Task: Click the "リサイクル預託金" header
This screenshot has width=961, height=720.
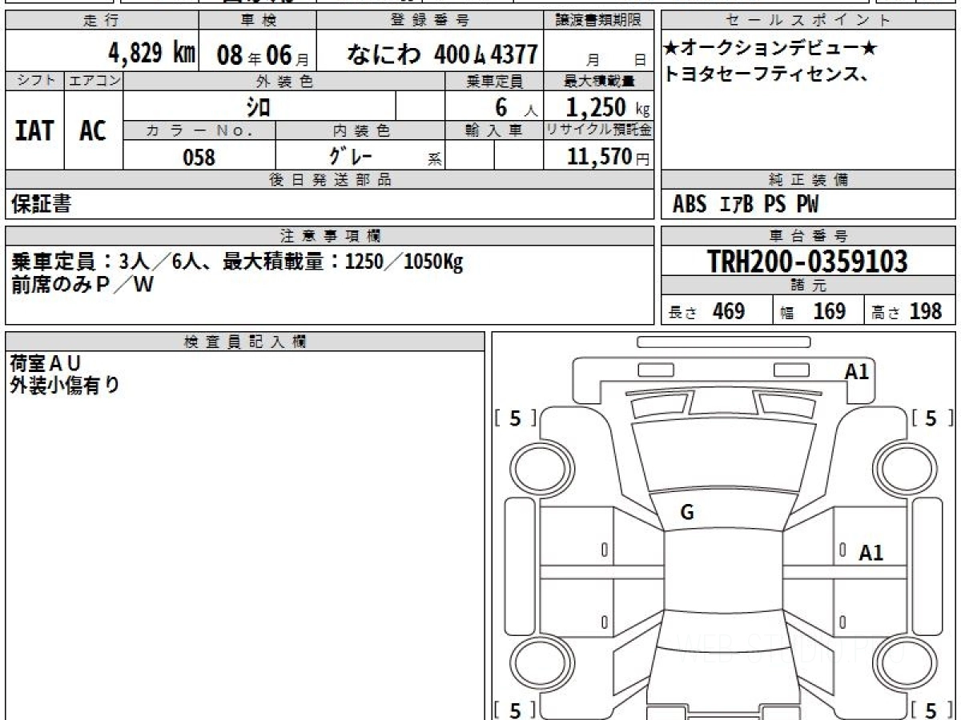Action: point(599,130)
